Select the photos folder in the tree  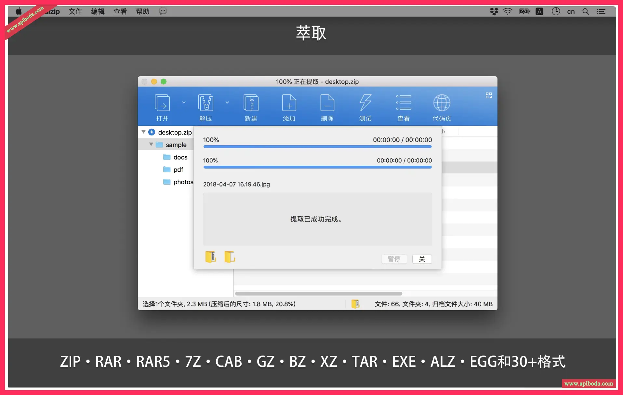click(183, 182)
